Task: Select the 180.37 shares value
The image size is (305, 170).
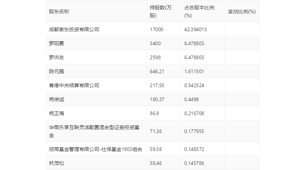Action: tap(157, 99)
